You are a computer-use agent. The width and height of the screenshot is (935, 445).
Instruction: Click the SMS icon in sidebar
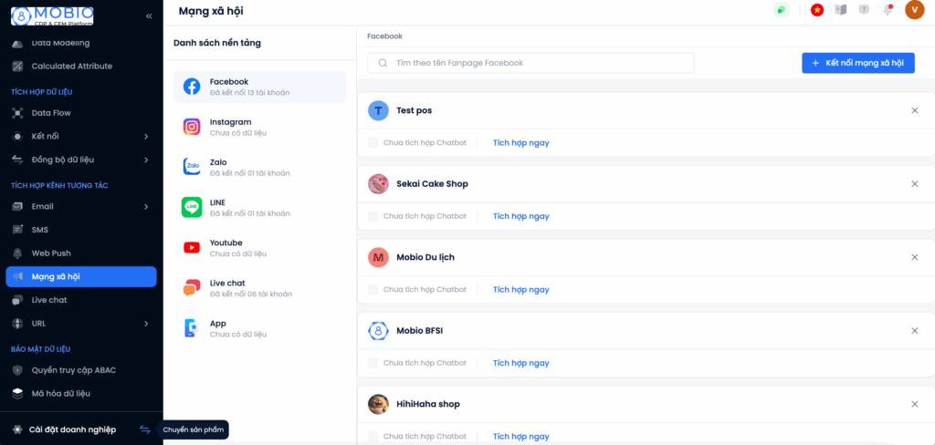pos(18,230)
